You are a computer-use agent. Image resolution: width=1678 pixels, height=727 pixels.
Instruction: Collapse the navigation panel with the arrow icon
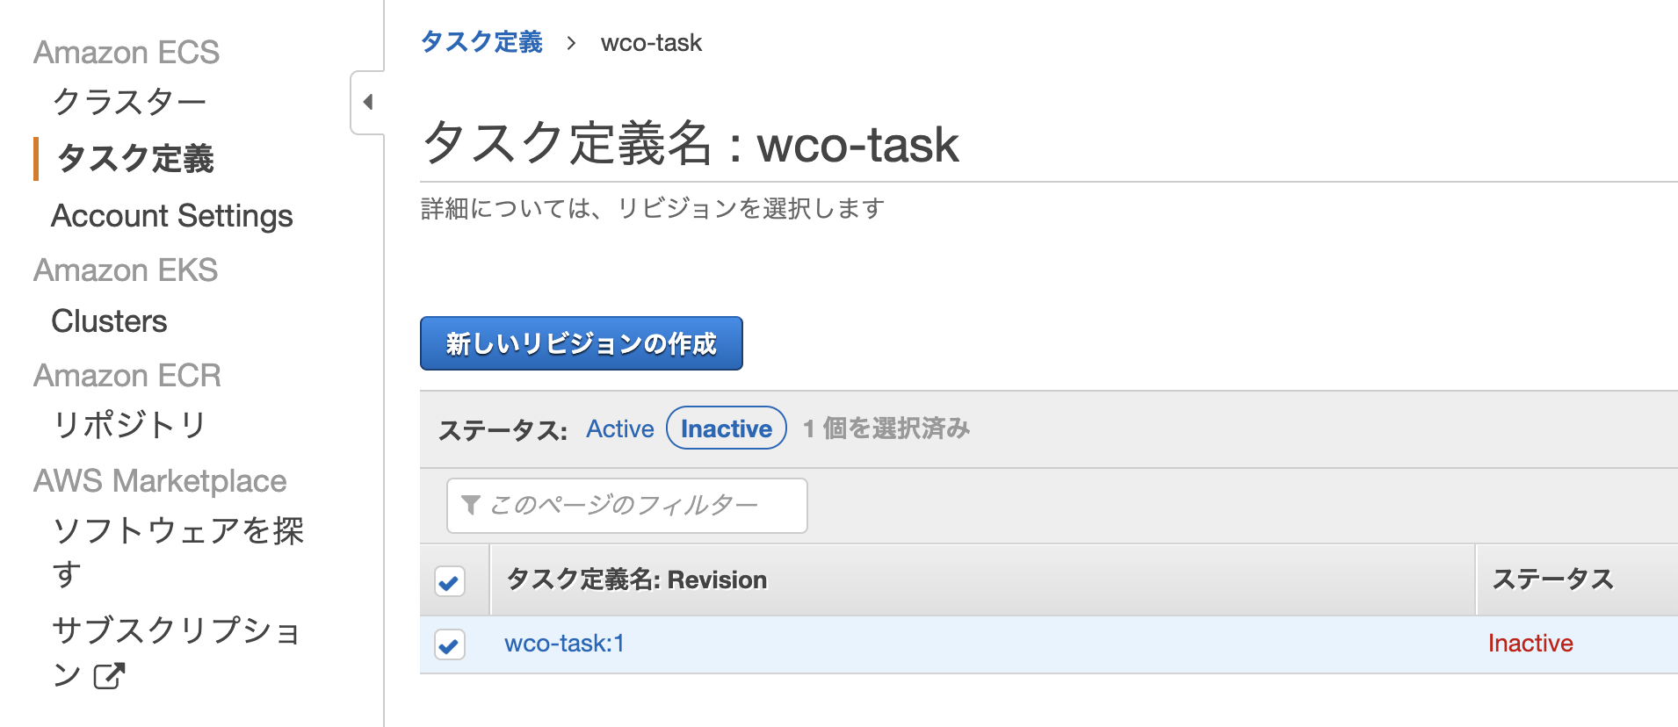click(368, 103)
